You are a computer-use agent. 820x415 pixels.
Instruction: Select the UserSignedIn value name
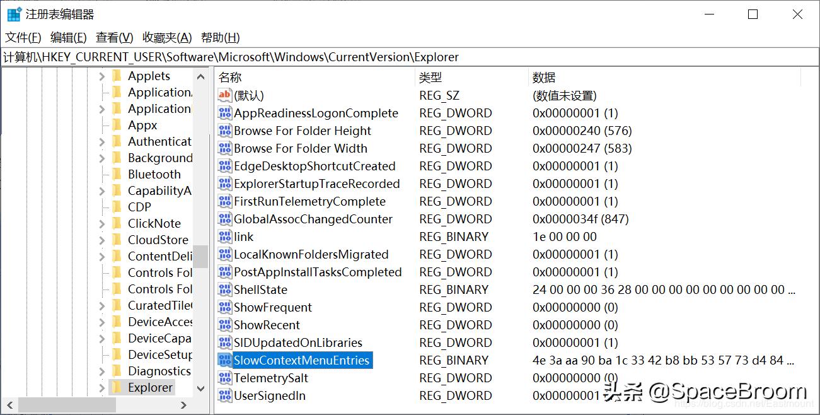coord(270,395)
